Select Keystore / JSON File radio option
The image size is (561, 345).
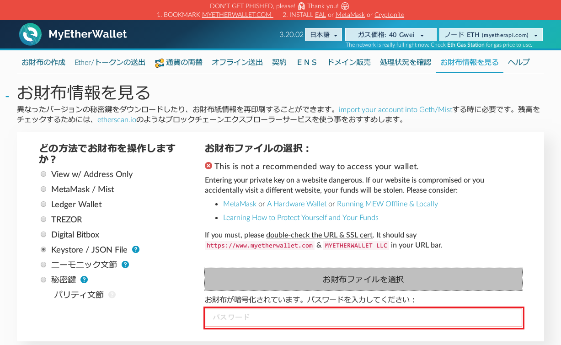pos(43,249)
